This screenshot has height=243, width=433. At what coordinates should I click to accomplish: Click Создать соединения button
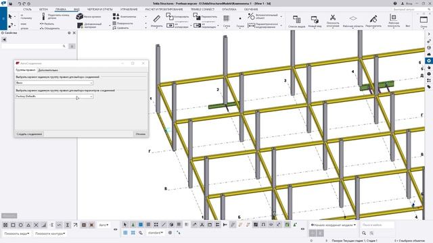coord(29,134)
